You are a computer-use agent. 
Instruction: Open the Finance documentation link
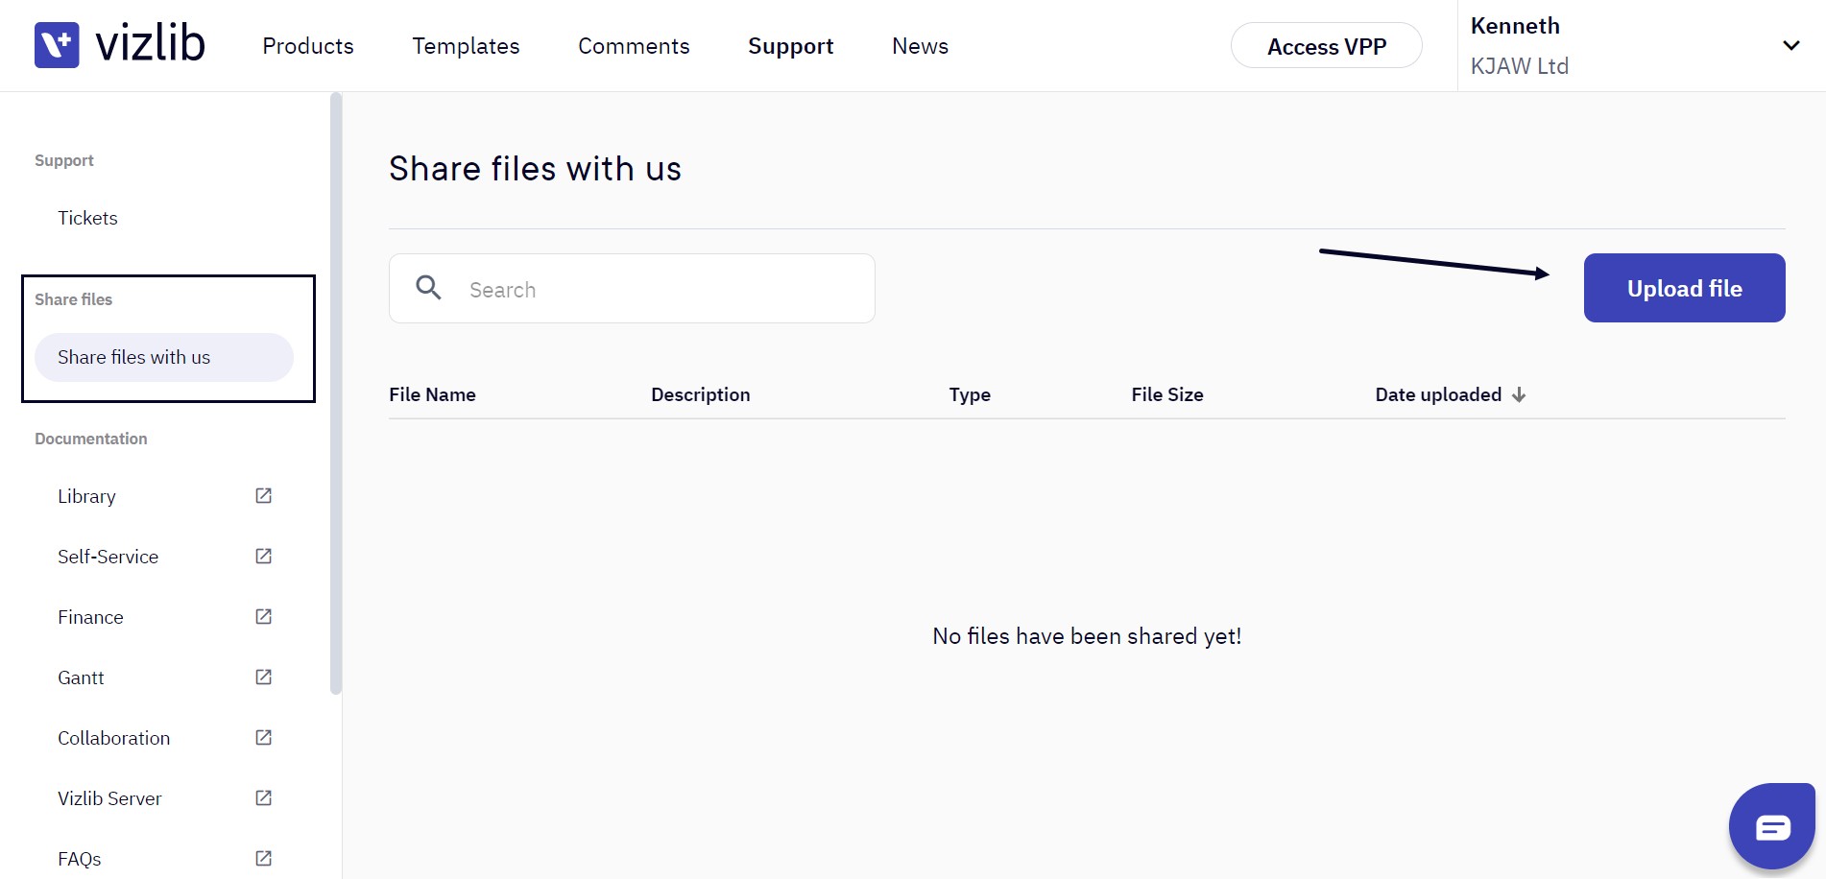coord(90,617)
